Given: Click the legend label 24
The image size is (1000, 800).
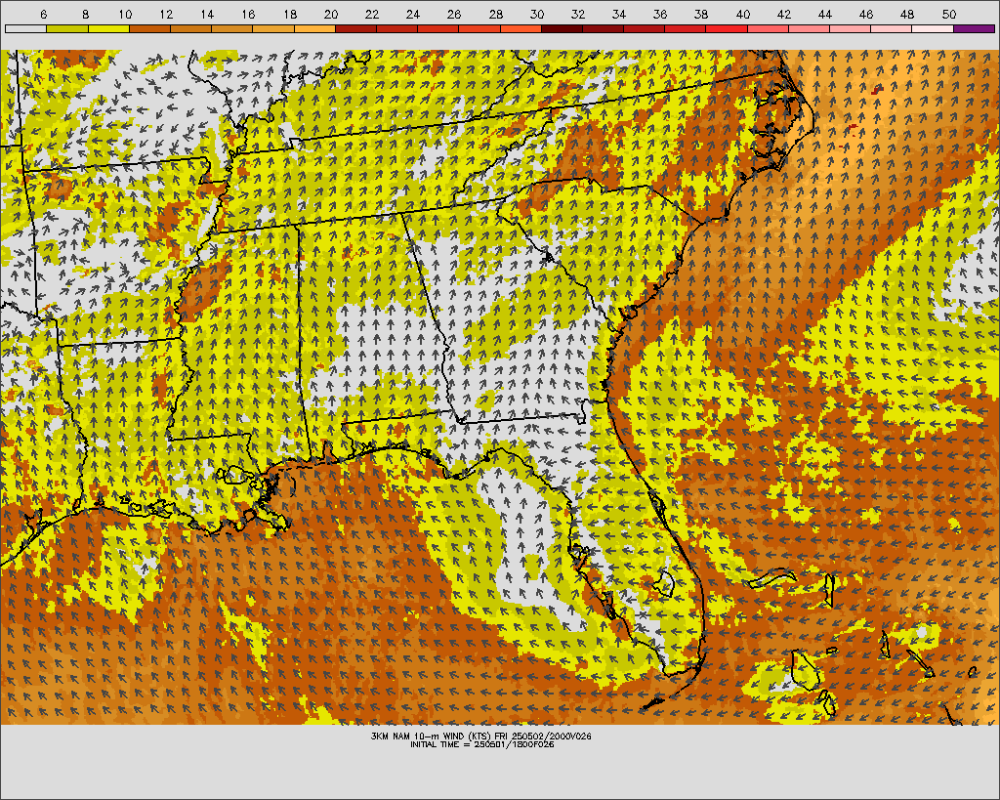Looking at the screenshot, I should click(413, 14).
